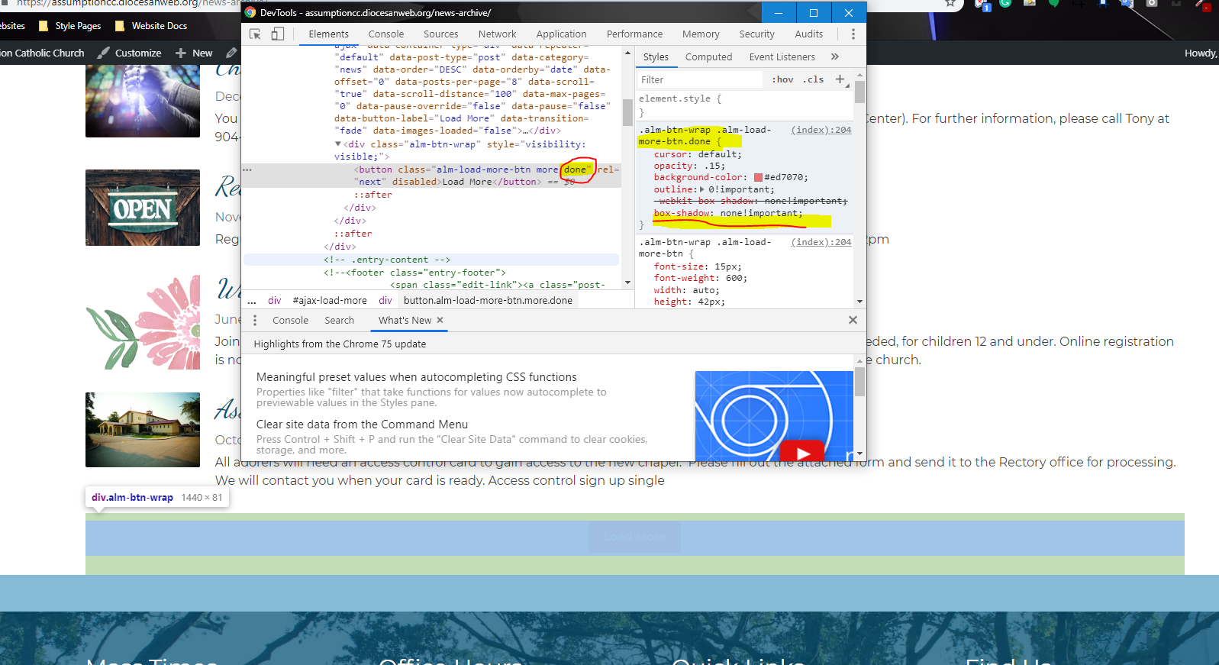This screenshot has height=665, width=1219.
Task: Toggle the :hov element state panel
Action: [x=782, y=79]
